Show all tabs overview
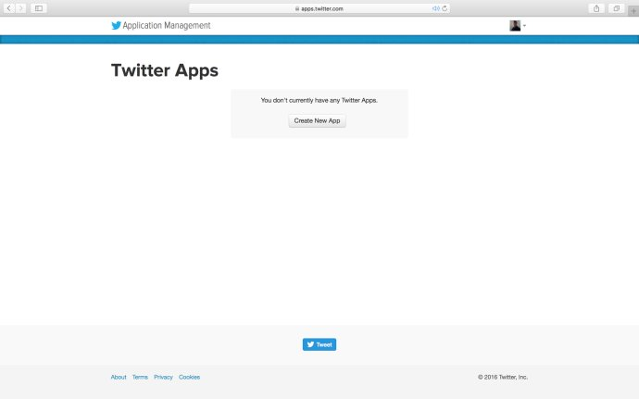Image resolution: width=639 pixels, height=399 pixels. tap(616, 8)
